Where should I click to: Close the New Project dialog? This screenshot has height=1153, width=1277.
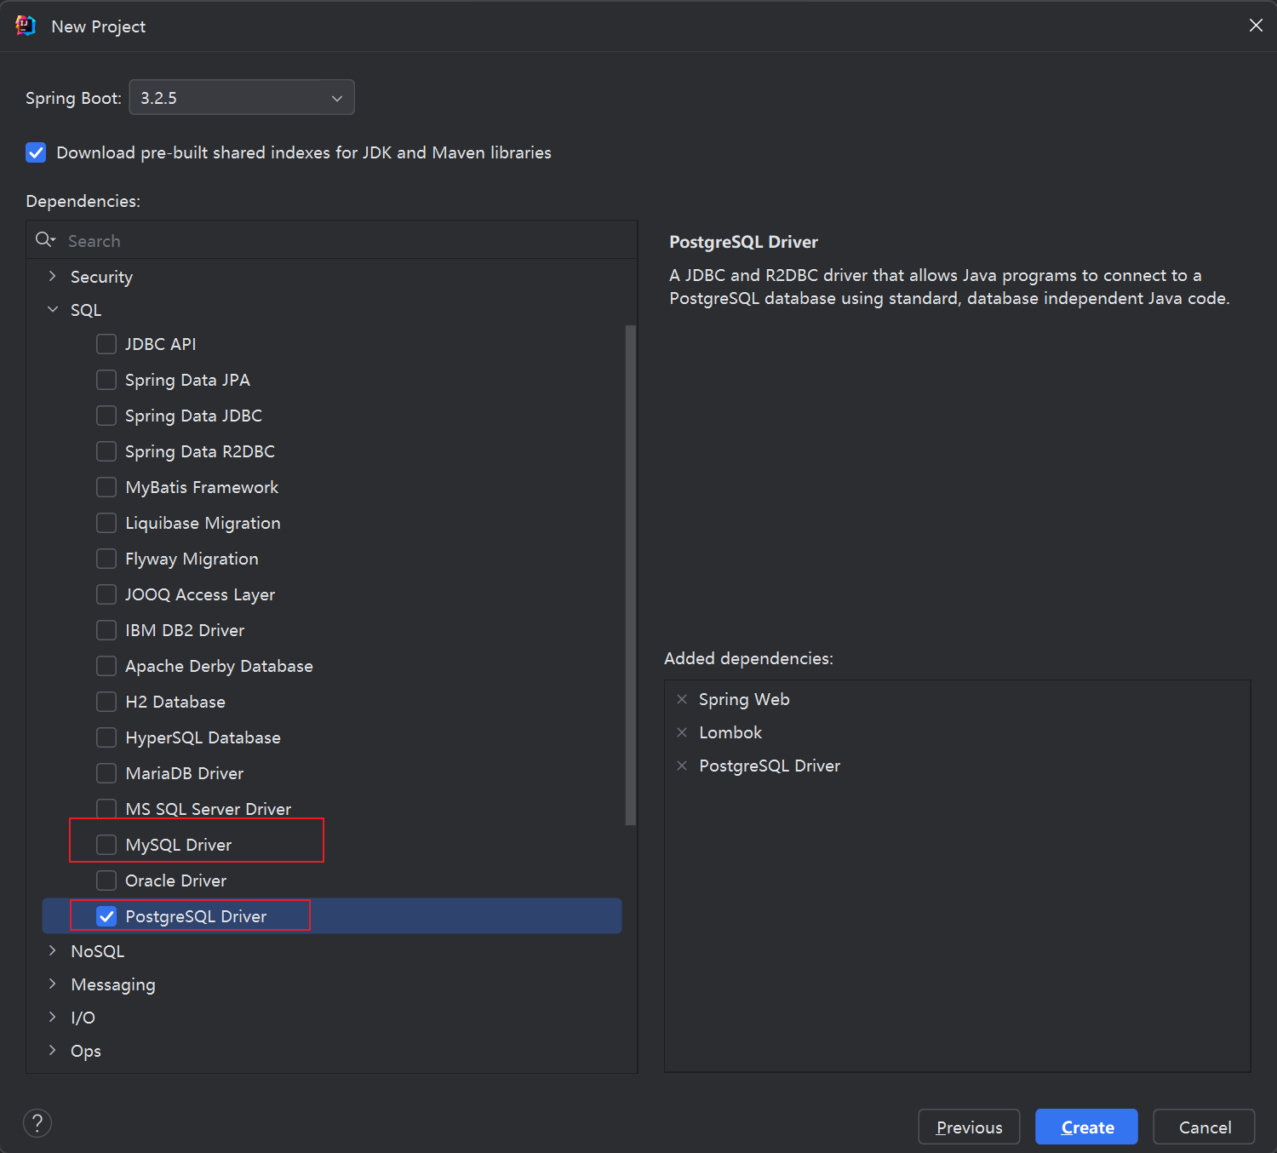pyautogui.click(x=1256, y=26)
